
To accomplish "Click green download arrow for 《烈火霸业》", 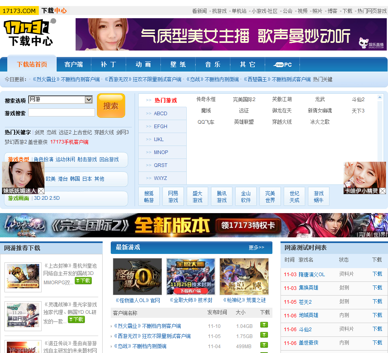I will click(x=264, y=325).
